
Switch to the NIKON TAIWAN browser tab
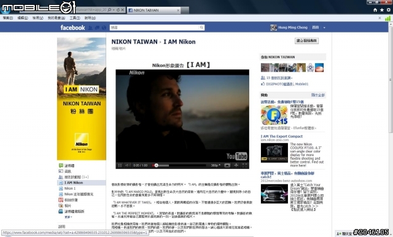(154, 10)
